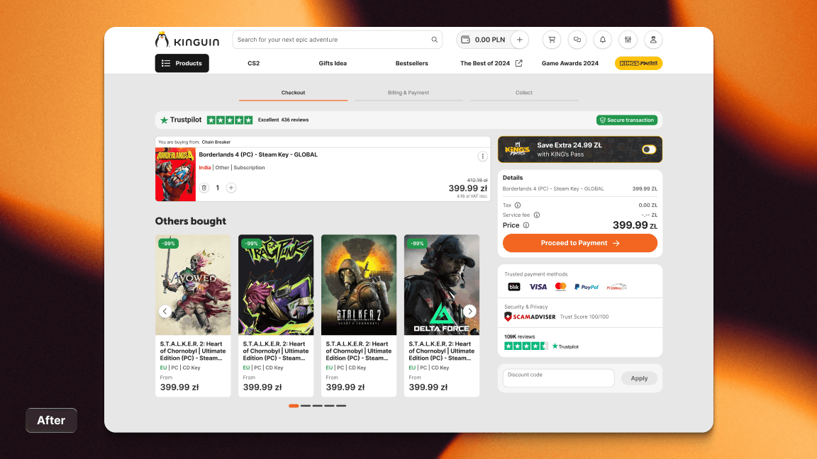Open the Bestsellers menu item
Viewport: 817px width, 459px height.
(x=412, y=63)
